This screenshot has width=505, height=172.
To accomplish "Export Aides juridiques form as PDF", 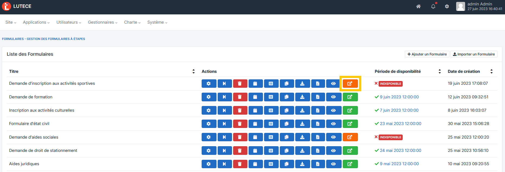I will [x=318, y=164].
